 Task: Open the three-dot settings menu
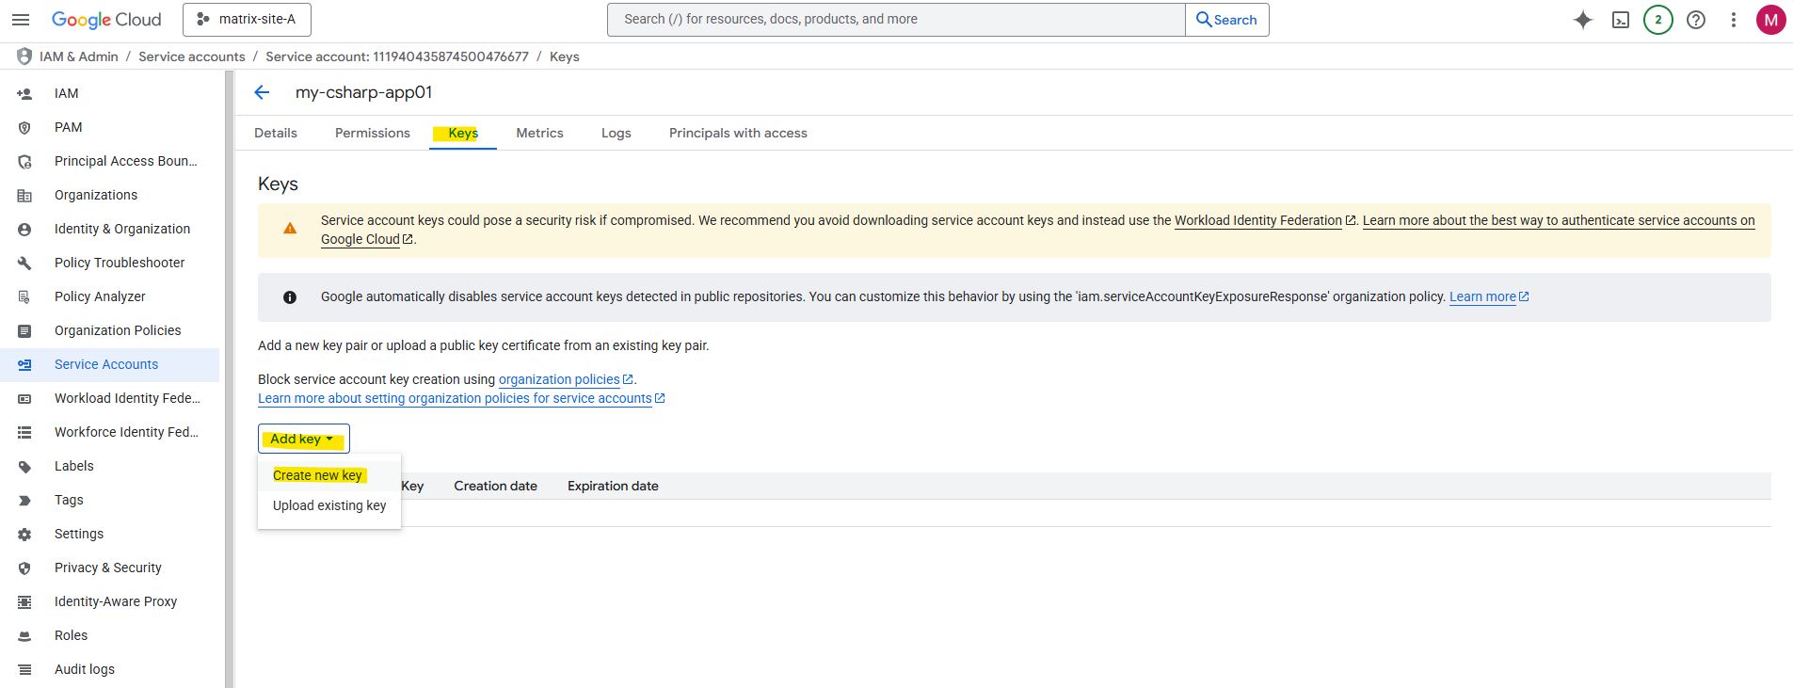(1734, 20)
